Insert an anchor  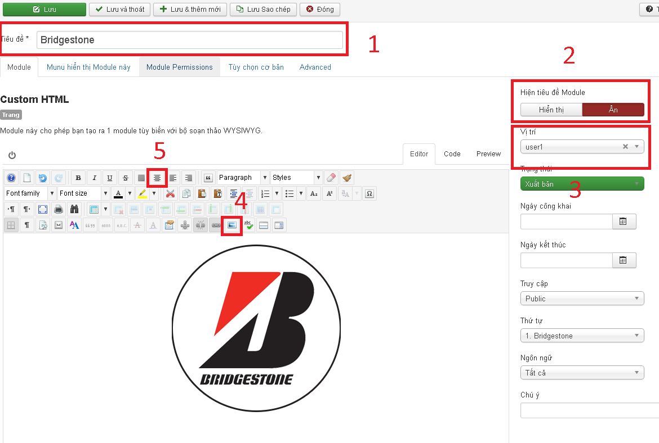point(185,225)
